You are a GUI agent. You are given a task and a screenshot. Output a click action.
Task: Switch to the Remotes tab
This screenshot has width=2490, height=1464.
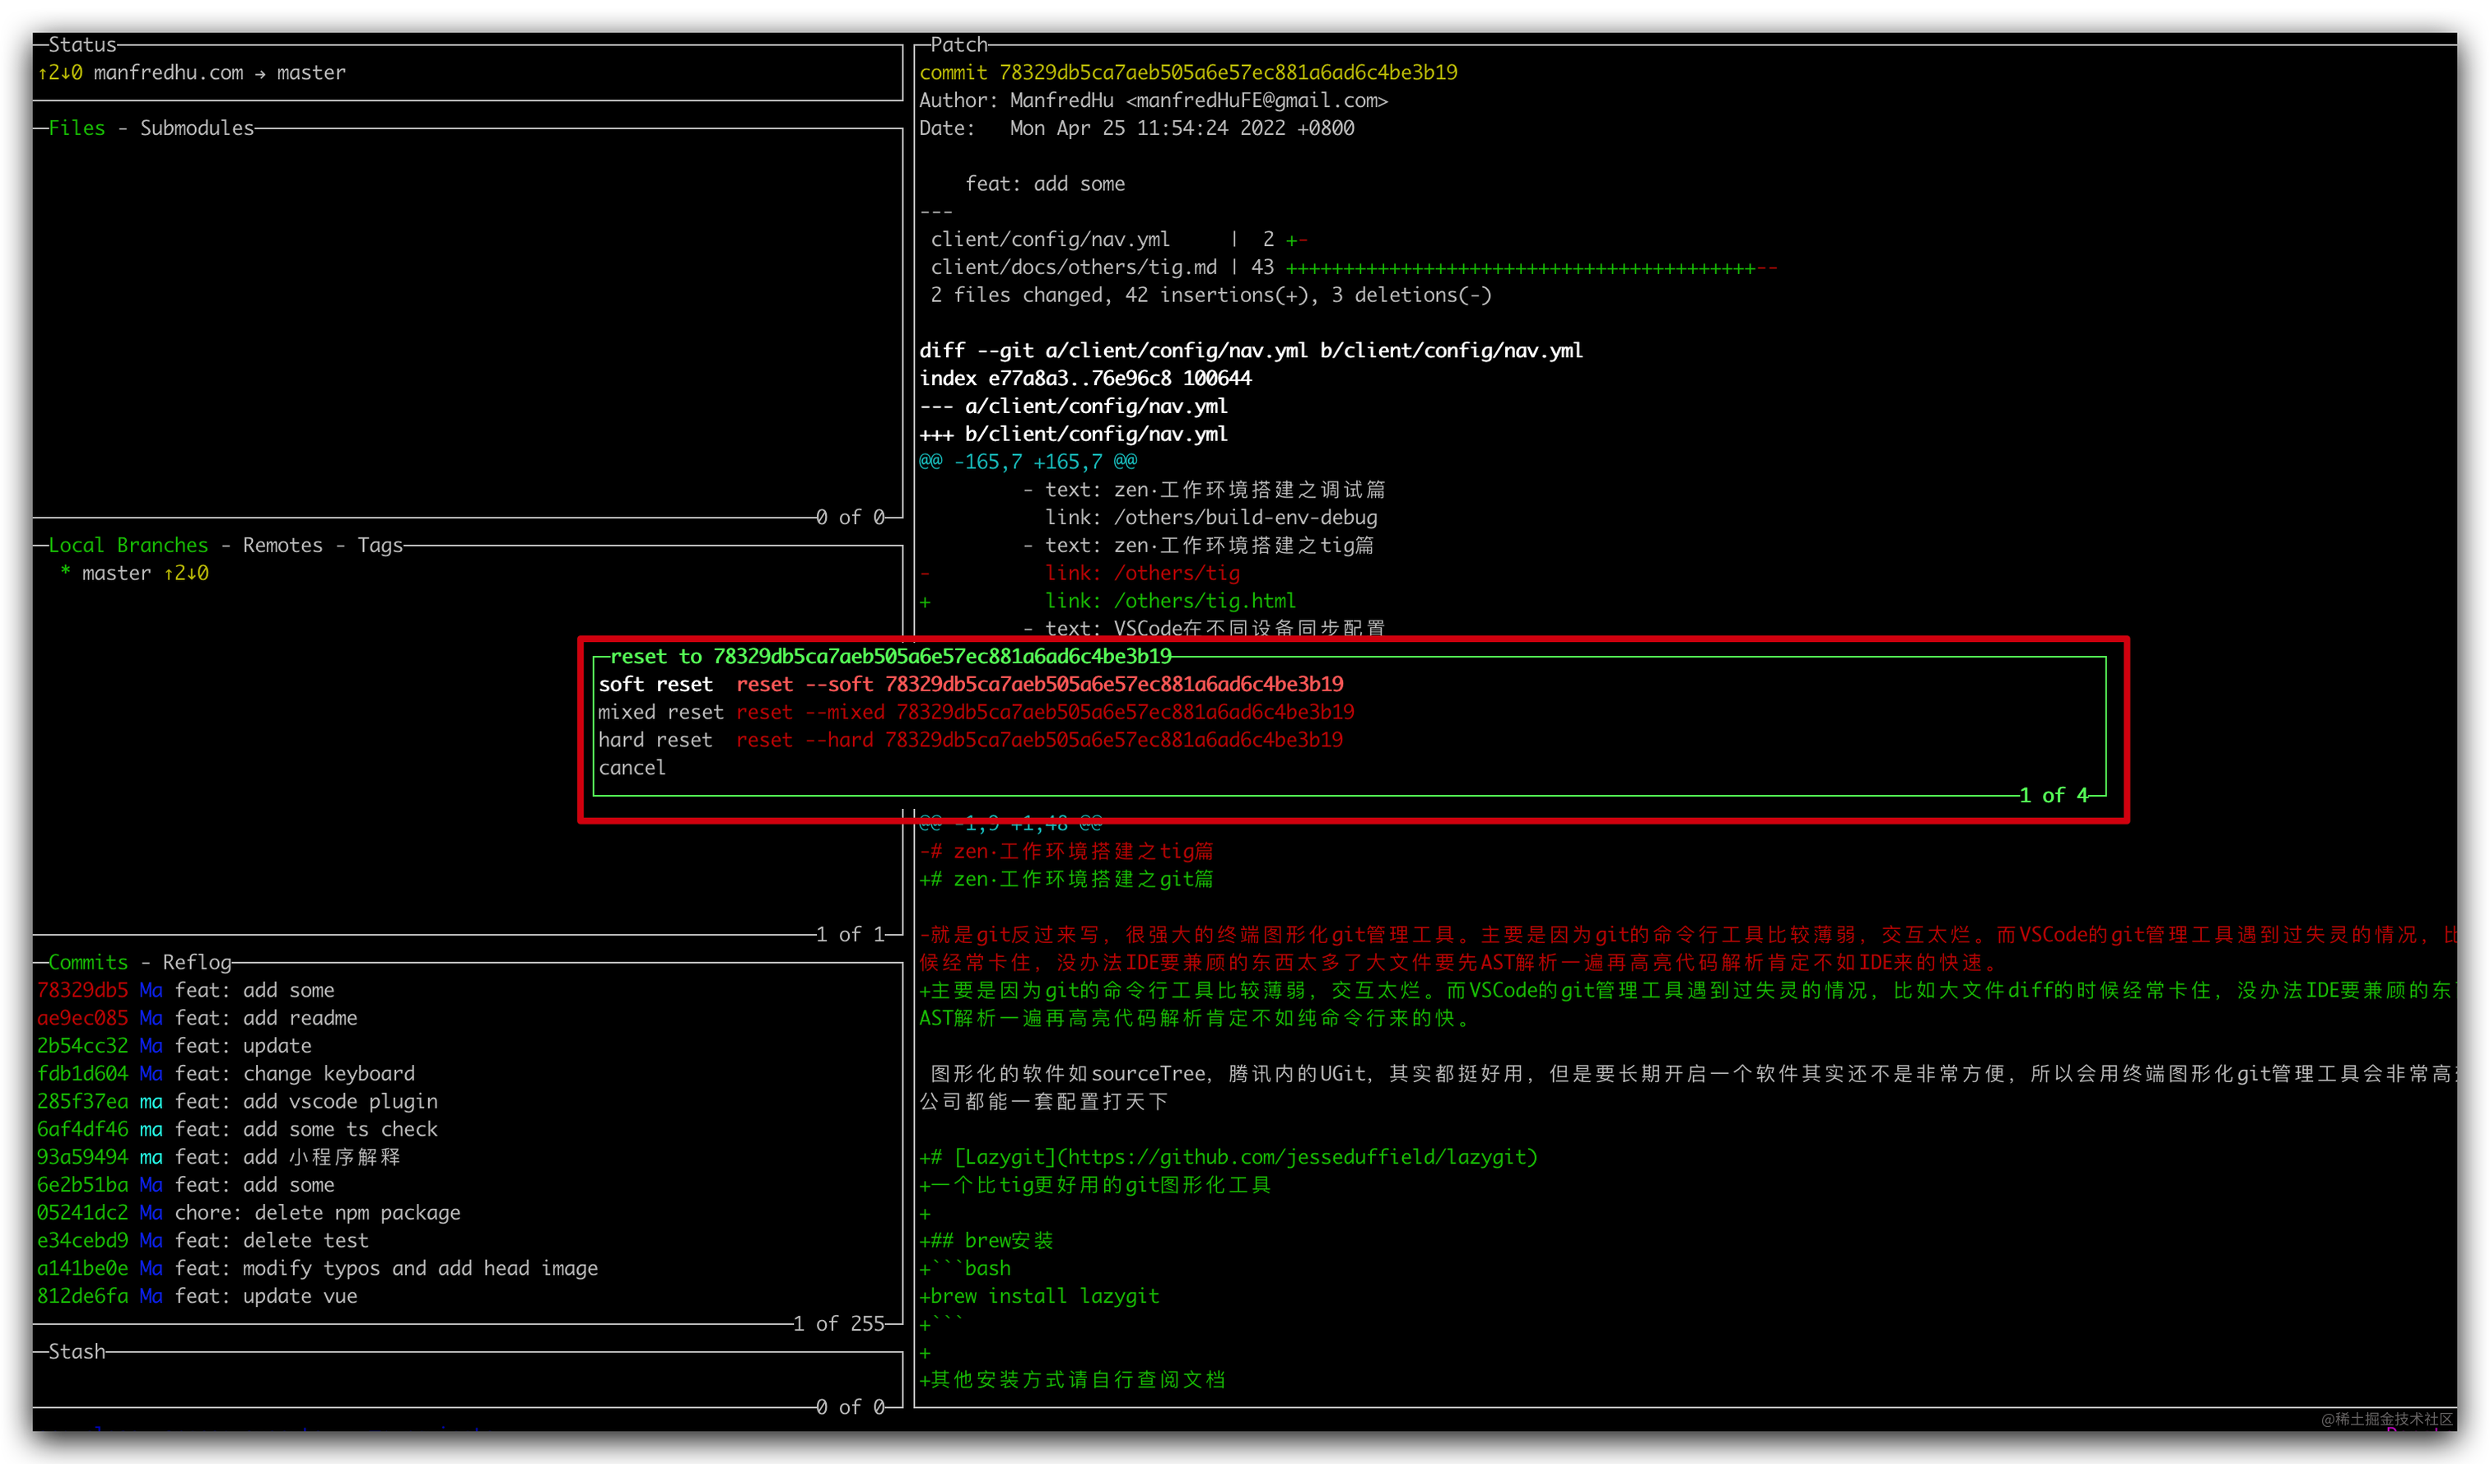[x=282, y=546]
